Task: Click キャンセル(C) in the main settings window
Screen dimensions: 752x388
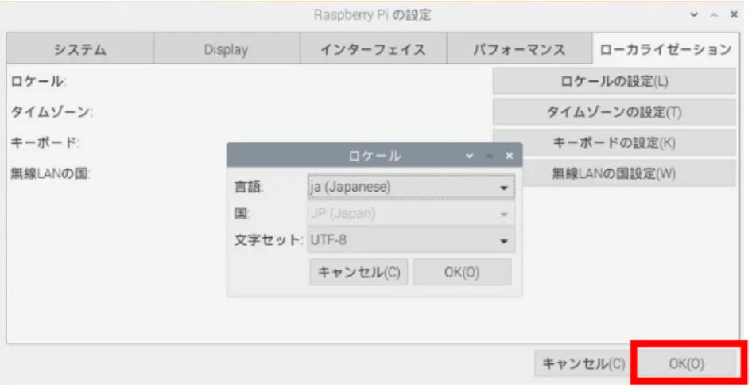Action: [583, 363]
